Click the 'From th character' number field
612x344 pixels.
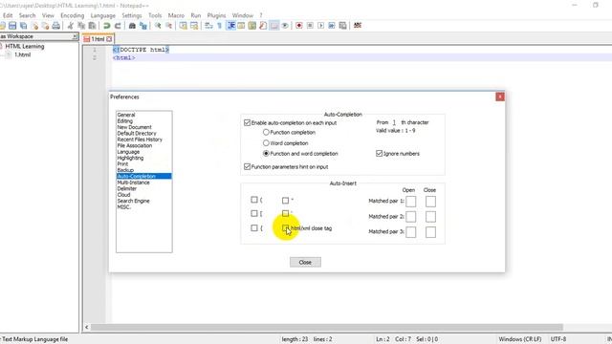(394, 122)
